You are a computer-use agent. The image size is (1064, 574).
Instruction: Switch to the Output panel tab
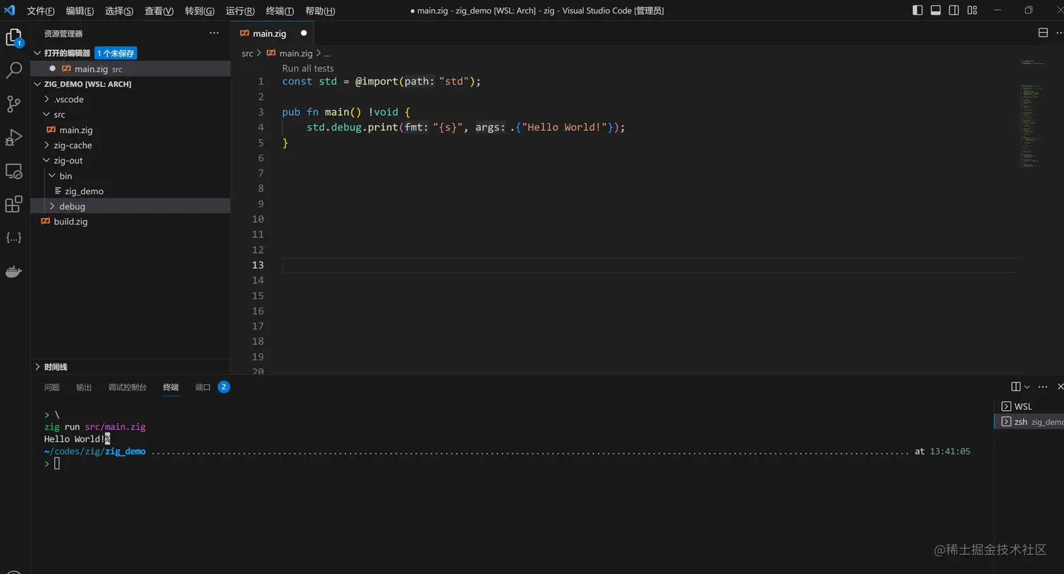click(84, 388)
